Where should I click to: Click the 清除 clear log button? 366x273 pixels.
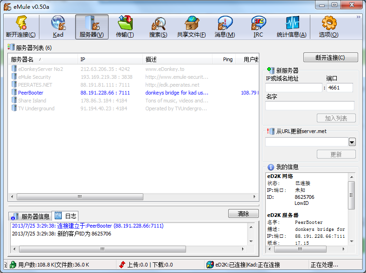pyautogui.click(x=244, y=214)
